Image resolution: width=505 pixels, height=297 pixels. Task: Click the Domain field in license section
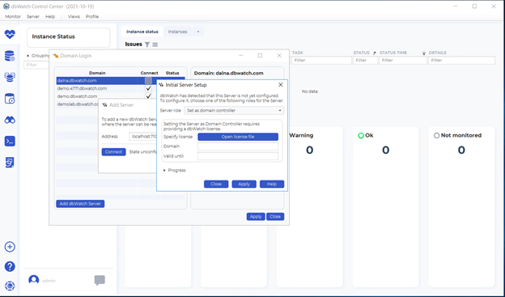point(238,146)
